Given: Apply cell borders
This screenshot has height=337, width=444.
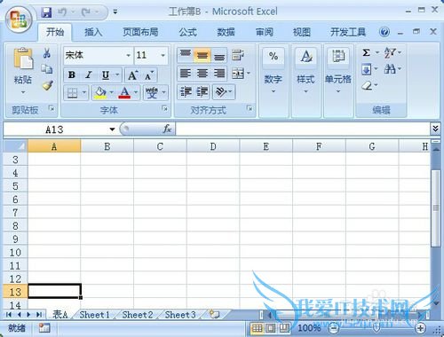Looking at the screenshot, I should (72, 93).
